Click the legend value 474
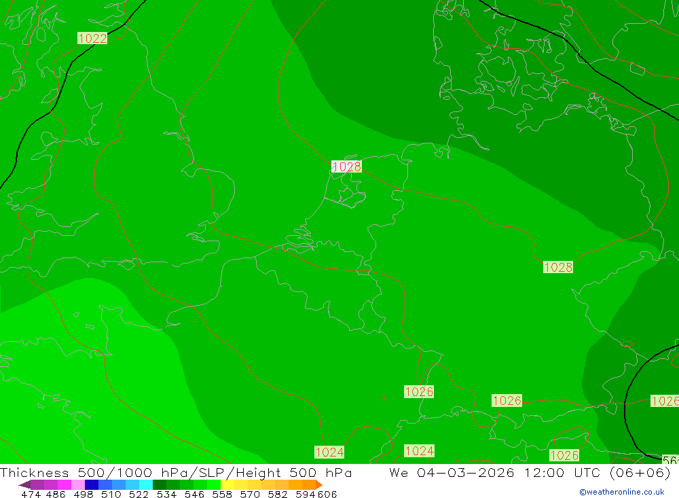 point(31,494)
